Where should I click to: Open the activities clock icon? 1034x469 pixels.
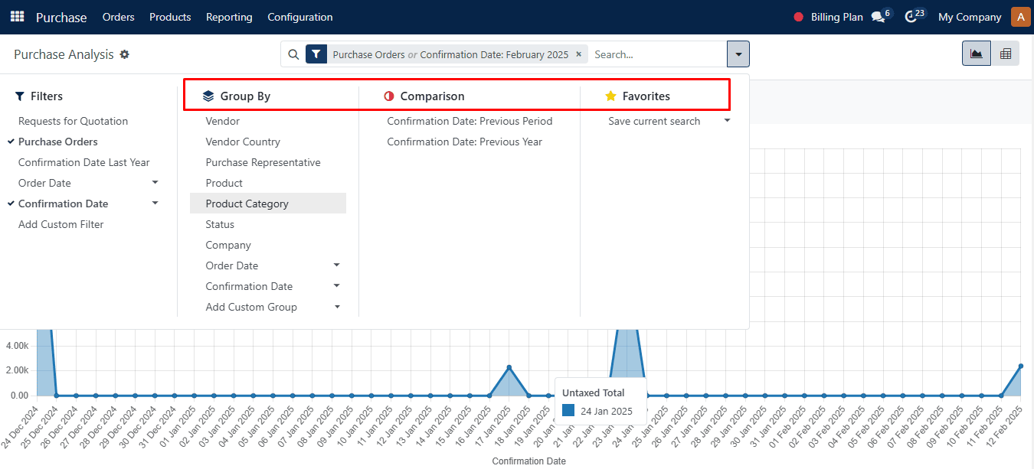click(911, 17)
